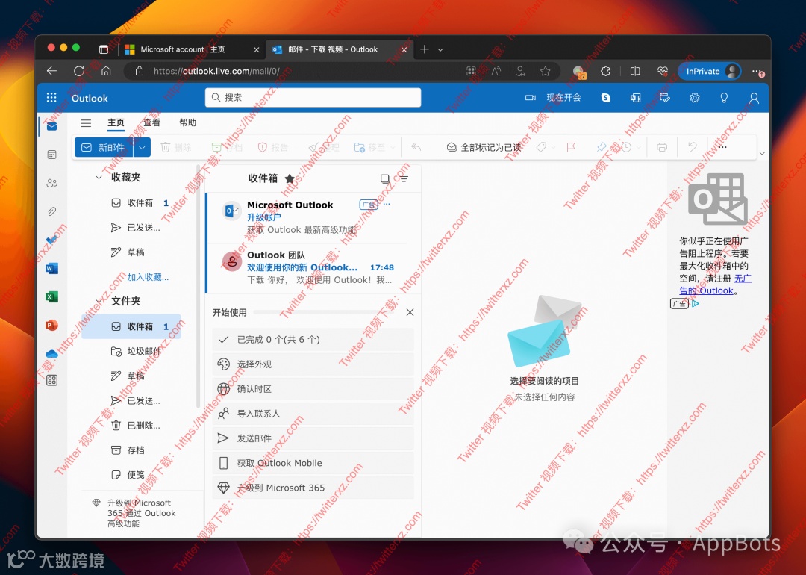
Task: Select 收件箱 under Favorites
Action: pos(131,202)
